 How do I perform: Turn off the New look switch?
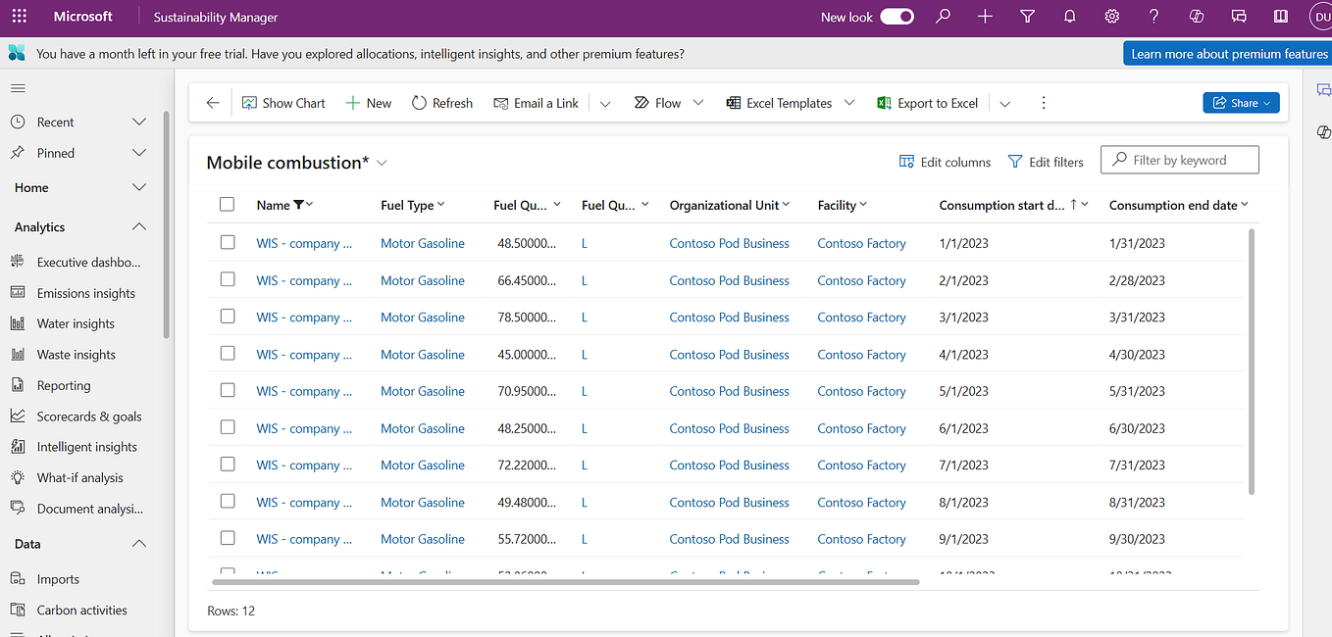coord(896,17)
